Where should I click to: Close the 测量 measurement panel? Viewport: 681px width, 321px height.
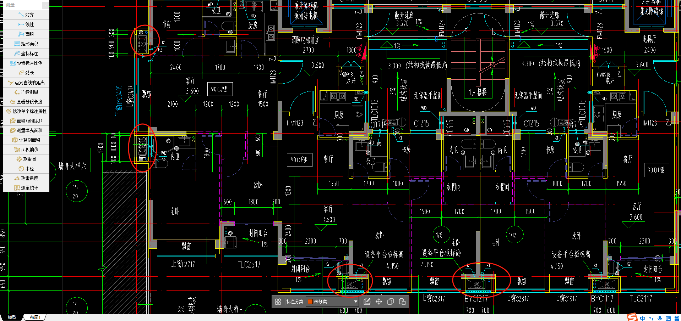pyautogui.click(x=45, y=5)
